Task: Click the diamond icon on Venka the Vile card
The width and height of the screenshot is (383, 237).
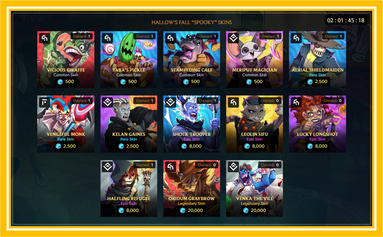Action: 233,167
